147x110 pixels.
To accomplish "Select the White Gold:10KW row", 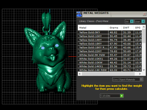I will (x=110, y=63).
